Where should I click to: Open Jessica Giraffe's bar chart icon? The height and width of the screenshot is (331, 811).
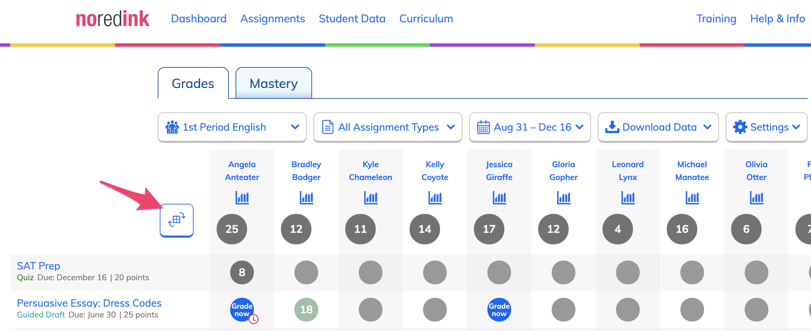(x=499, y=198)
